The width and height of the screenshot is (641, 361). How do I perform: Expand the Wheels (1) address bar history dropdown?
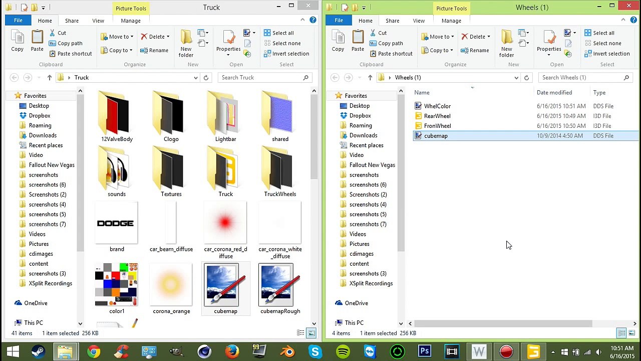coord(516,78)
